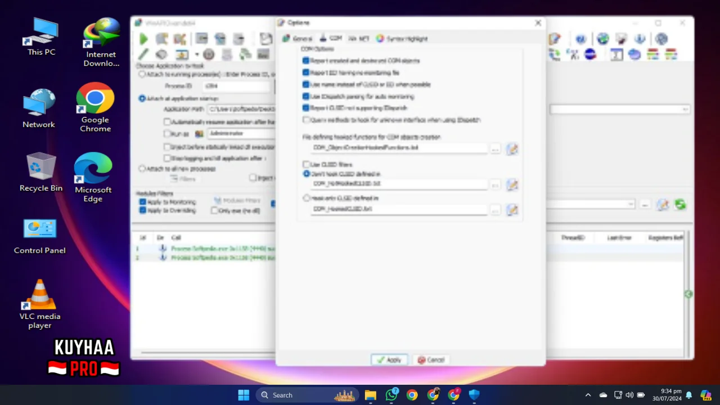Open the Run as Administrator combo box
Screen dimensions: 720x405
tap(241, 134)
